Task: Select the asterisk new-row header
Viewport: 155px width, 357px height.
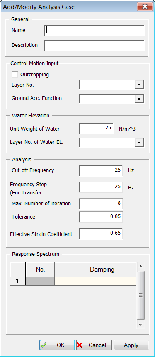Action: tap(18, 281)
